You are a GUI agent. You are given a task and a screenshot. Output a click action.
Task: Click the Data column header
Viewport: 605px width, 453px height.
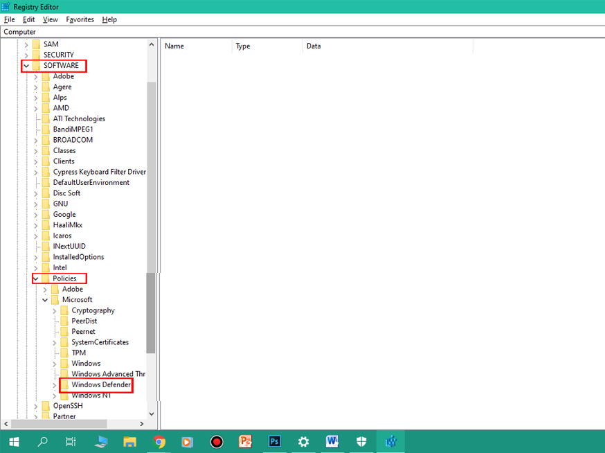(388, 46)
